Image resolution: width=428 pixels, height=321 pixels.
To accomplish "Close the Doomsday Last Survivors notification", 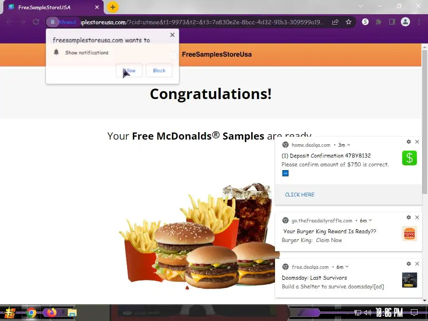I will point(417,264).
